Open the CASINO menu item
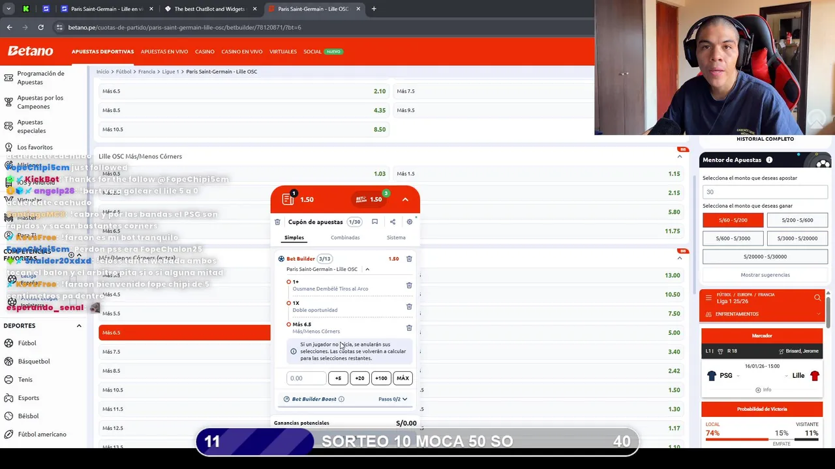The height and width of the screenshot is (469, 835). [x=205, y=51]
